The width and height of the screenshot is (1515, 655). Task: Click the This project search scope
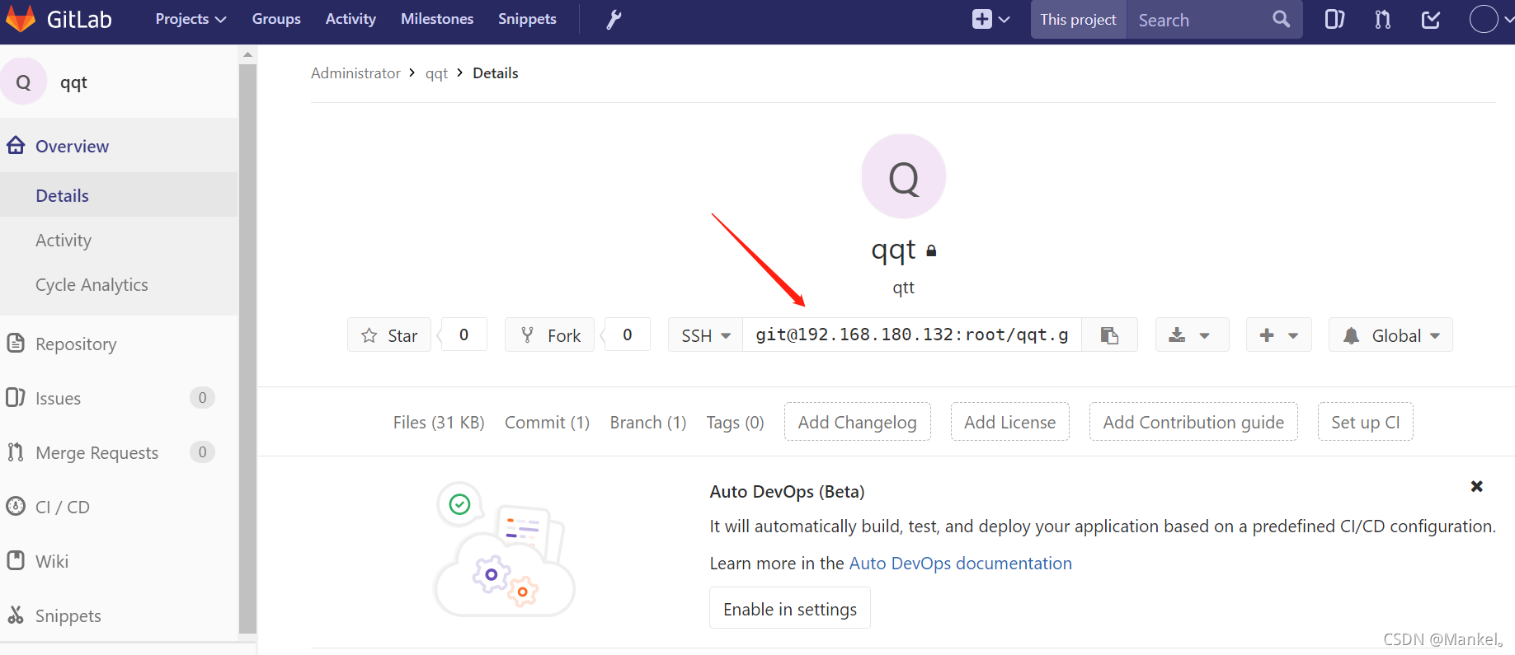(1078, 19)
